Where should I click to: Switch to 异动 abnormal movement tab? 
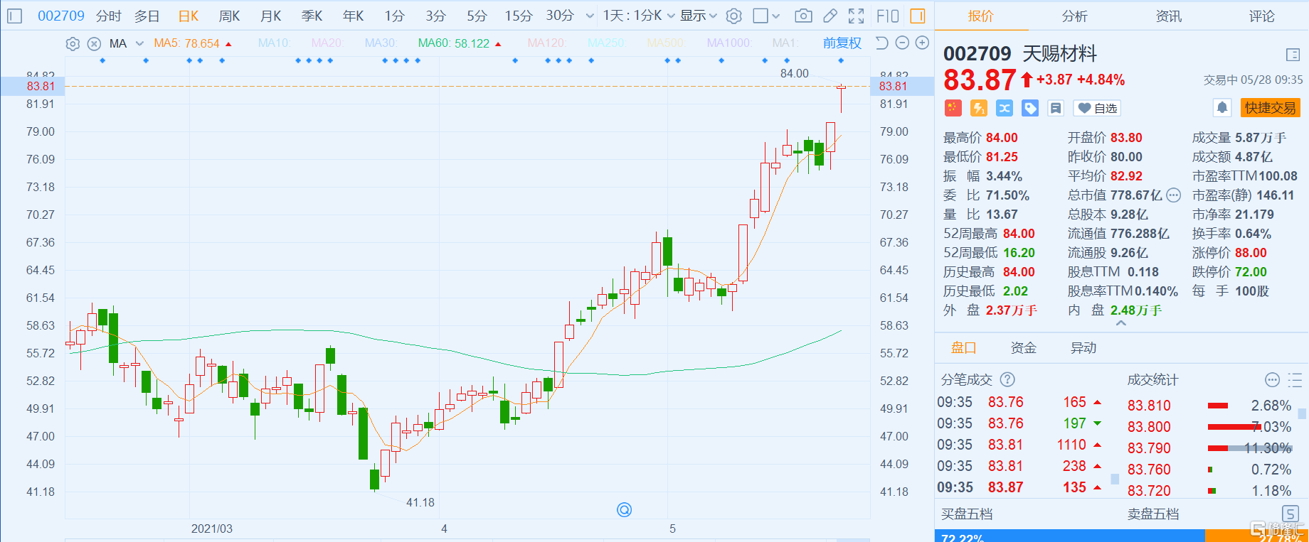pos(1083,347)
